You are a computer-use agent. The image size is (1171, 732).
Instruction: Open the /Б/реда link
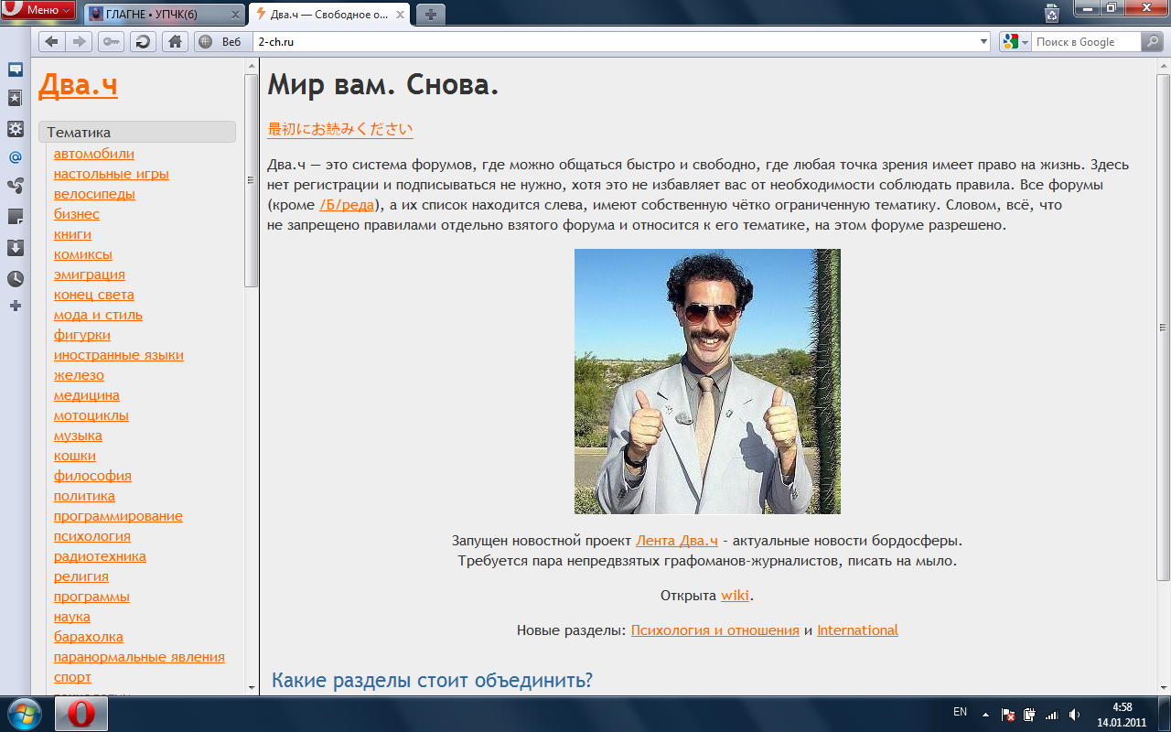tap(348, 205)
